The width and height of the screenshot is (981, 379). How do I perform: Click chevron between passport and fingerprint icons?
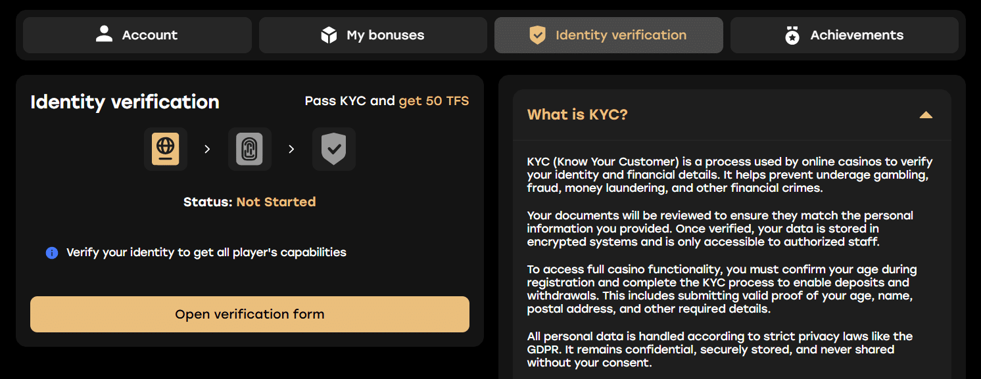pyautogui.click(x=207, y=149)
